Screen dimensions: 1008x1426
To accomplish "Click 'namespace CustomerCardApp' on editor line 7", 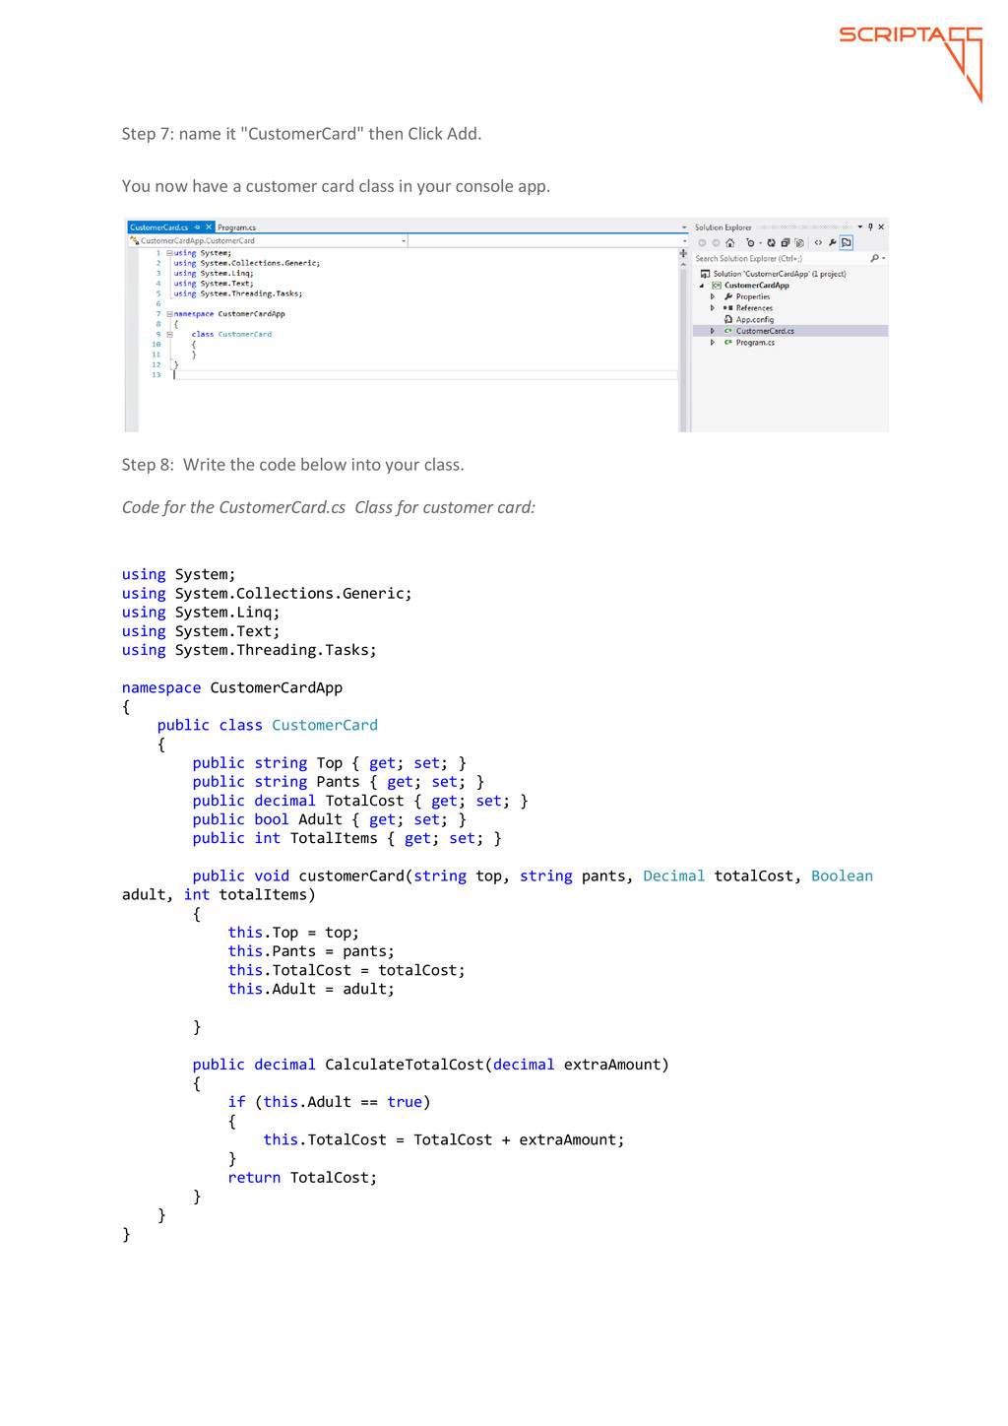I will point(229,314).
